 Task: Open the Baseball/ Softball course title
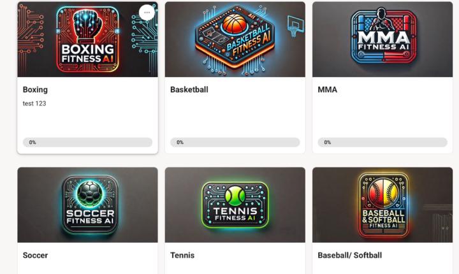point(350,256)
